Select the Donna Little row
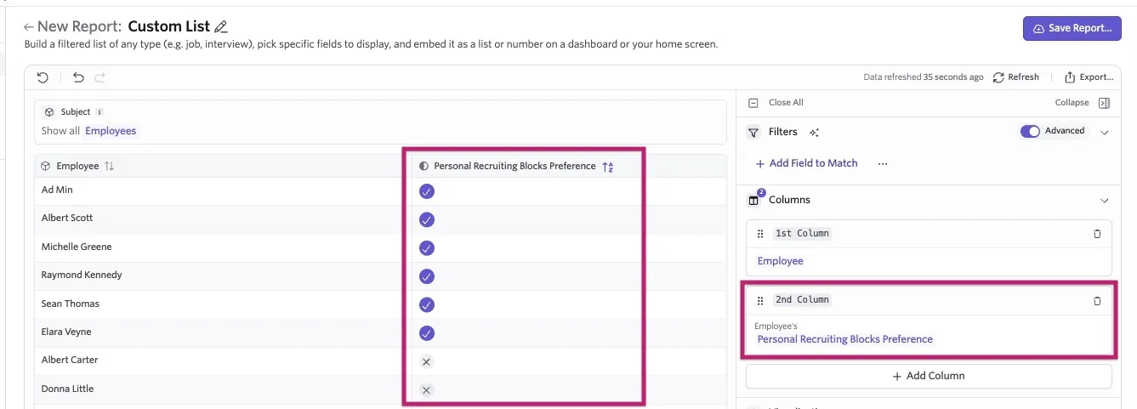The width and height of the screenshot is (1137, 409). (380, 389)
